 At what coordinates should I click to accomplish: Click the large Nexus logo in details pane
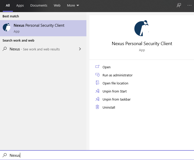(142, 28)
